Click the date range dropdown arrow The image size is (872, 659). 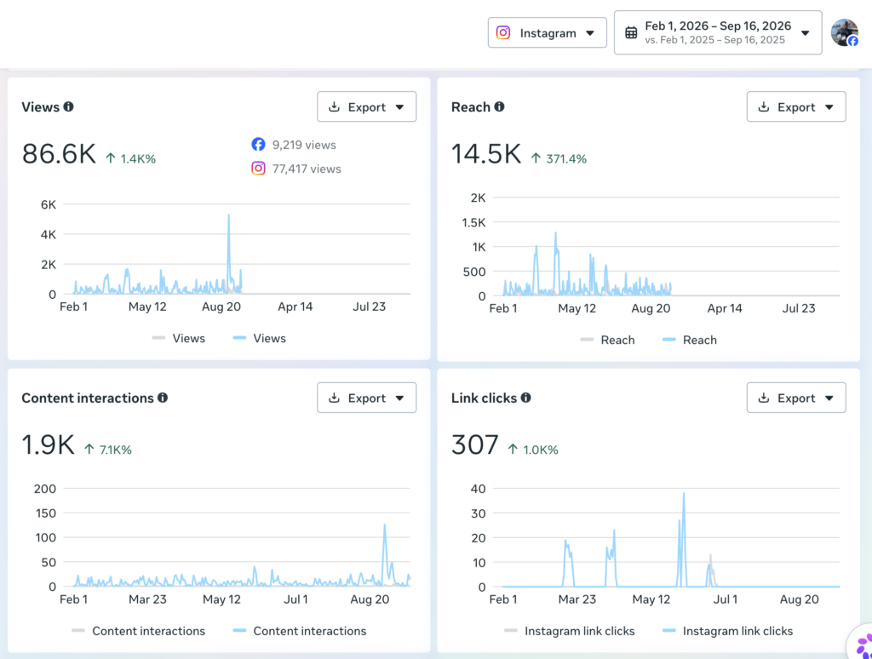[x=806, y=33]
